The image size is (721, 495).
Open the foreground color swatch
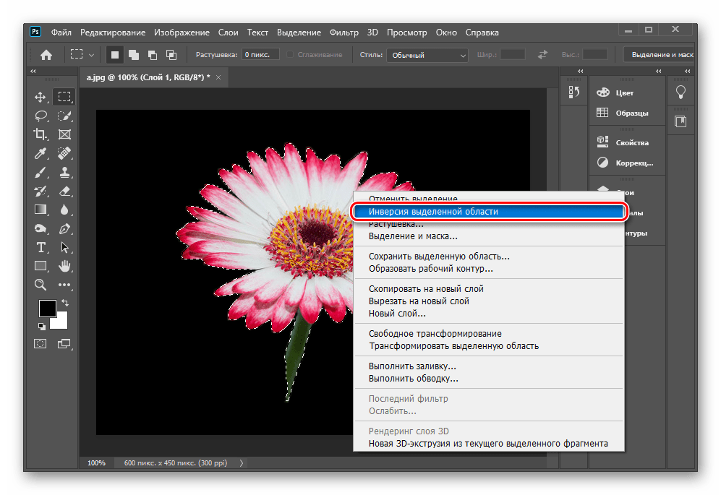click(47, 309)
